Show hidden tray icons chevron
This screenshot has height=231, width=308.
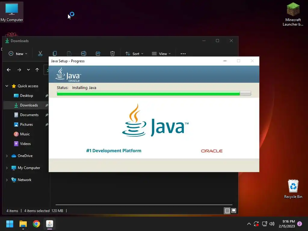249,224
